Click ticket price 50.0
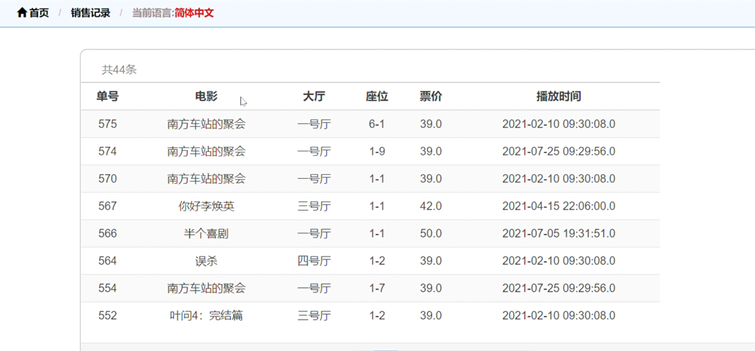 point(431,234)
